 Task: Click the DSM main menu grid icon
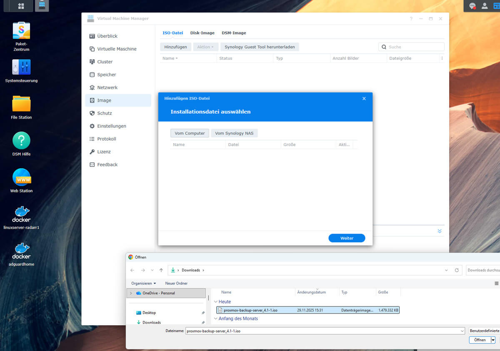tap(20, 6)
